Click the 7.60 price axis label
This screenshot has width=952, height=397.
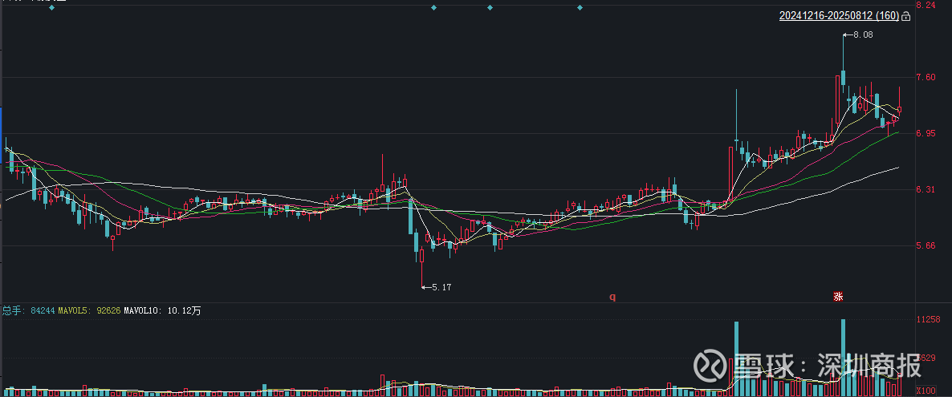tap(926, 77)
